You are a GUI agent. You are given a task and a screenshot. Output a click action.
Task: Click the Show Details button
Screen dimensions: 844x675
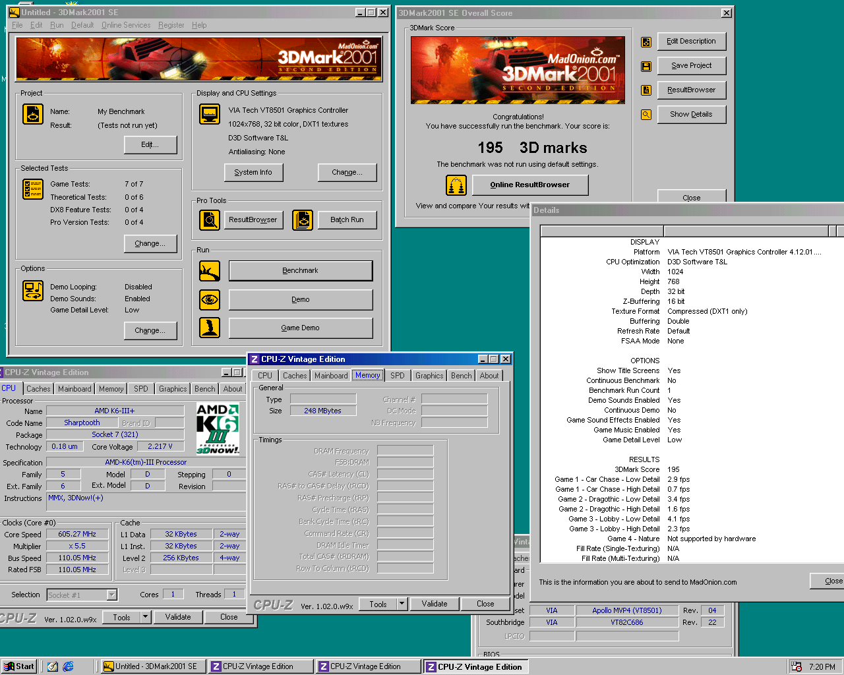coord(691,114)
